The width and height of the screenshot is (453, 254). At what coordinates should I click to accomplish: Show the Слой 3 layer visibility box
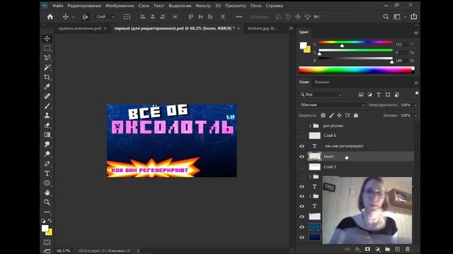pos(302,167)
